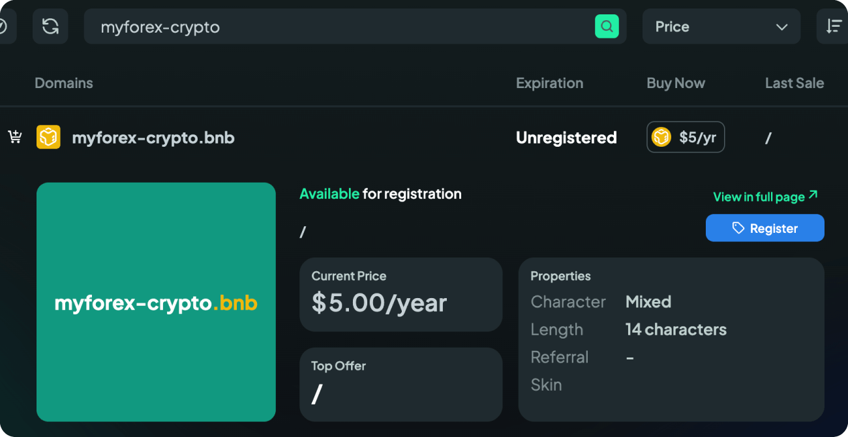Click the Buy Now column header
The height and width of the screenshot is (437, 848).
[676, 83]
